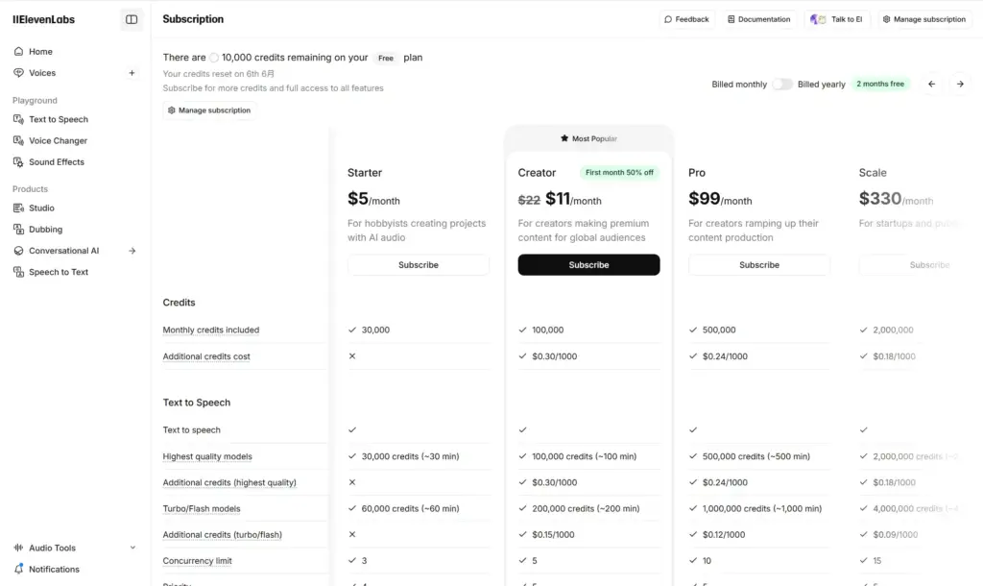Screen dimensions: 983x586
Task: Expand Conversational AI submenu arrow
Action: tap(132, 251)
